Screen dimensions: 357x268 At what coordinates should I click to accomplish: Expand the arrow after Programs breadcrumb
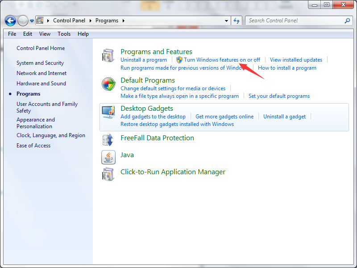pyautogui.click(x=124, y=21)
